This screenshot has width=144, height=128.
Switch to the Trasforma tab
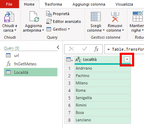click(x=53, y=4)
